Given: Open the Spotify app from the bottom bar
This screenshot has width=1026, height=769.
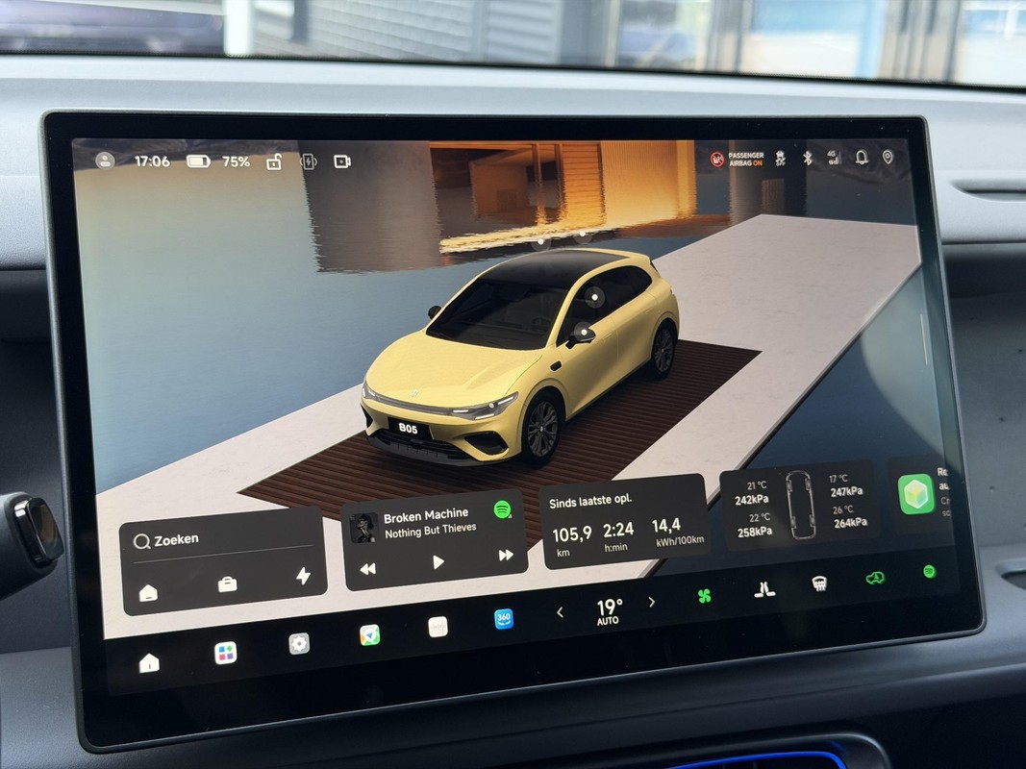Looking at the screenshot, I should [929, 572].
